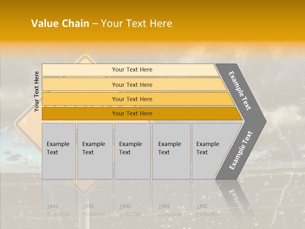Select the third orange 'Your Text Here' bar

point(132,99)
